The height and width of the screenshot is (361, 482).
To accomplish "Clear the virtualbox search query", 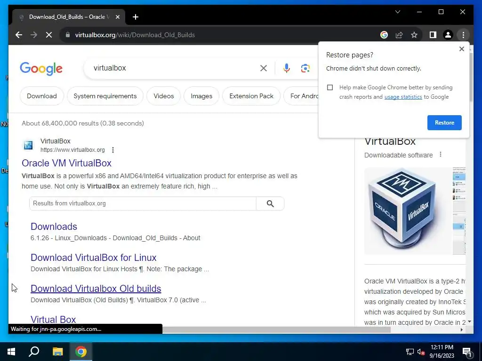I will coord(264,68).
